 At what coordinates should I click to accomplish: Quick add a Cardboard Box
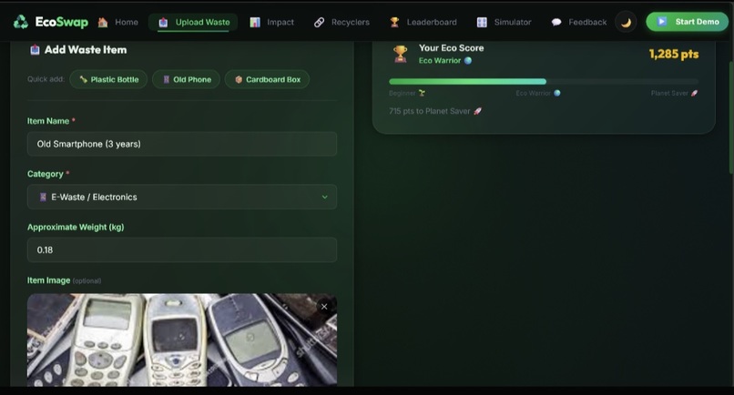click(268, 79)
